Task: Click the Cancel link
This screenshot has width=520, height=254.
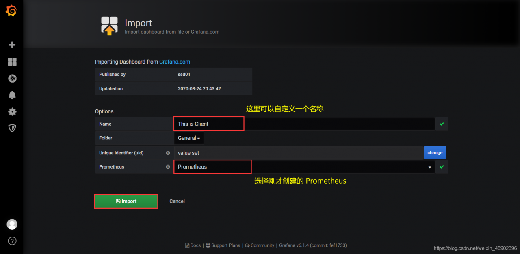Action: click(177, 201)
